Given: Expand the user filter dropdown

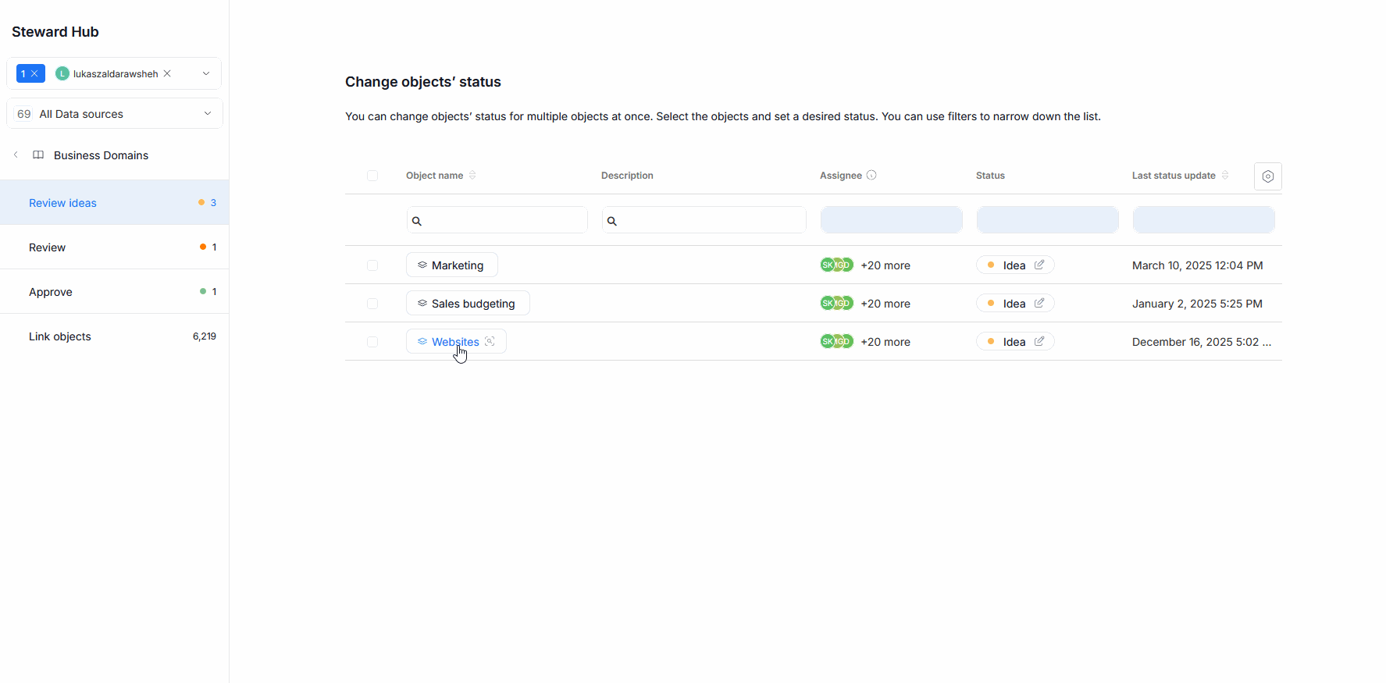Looking at the screenshot, I should coord(206,73).
